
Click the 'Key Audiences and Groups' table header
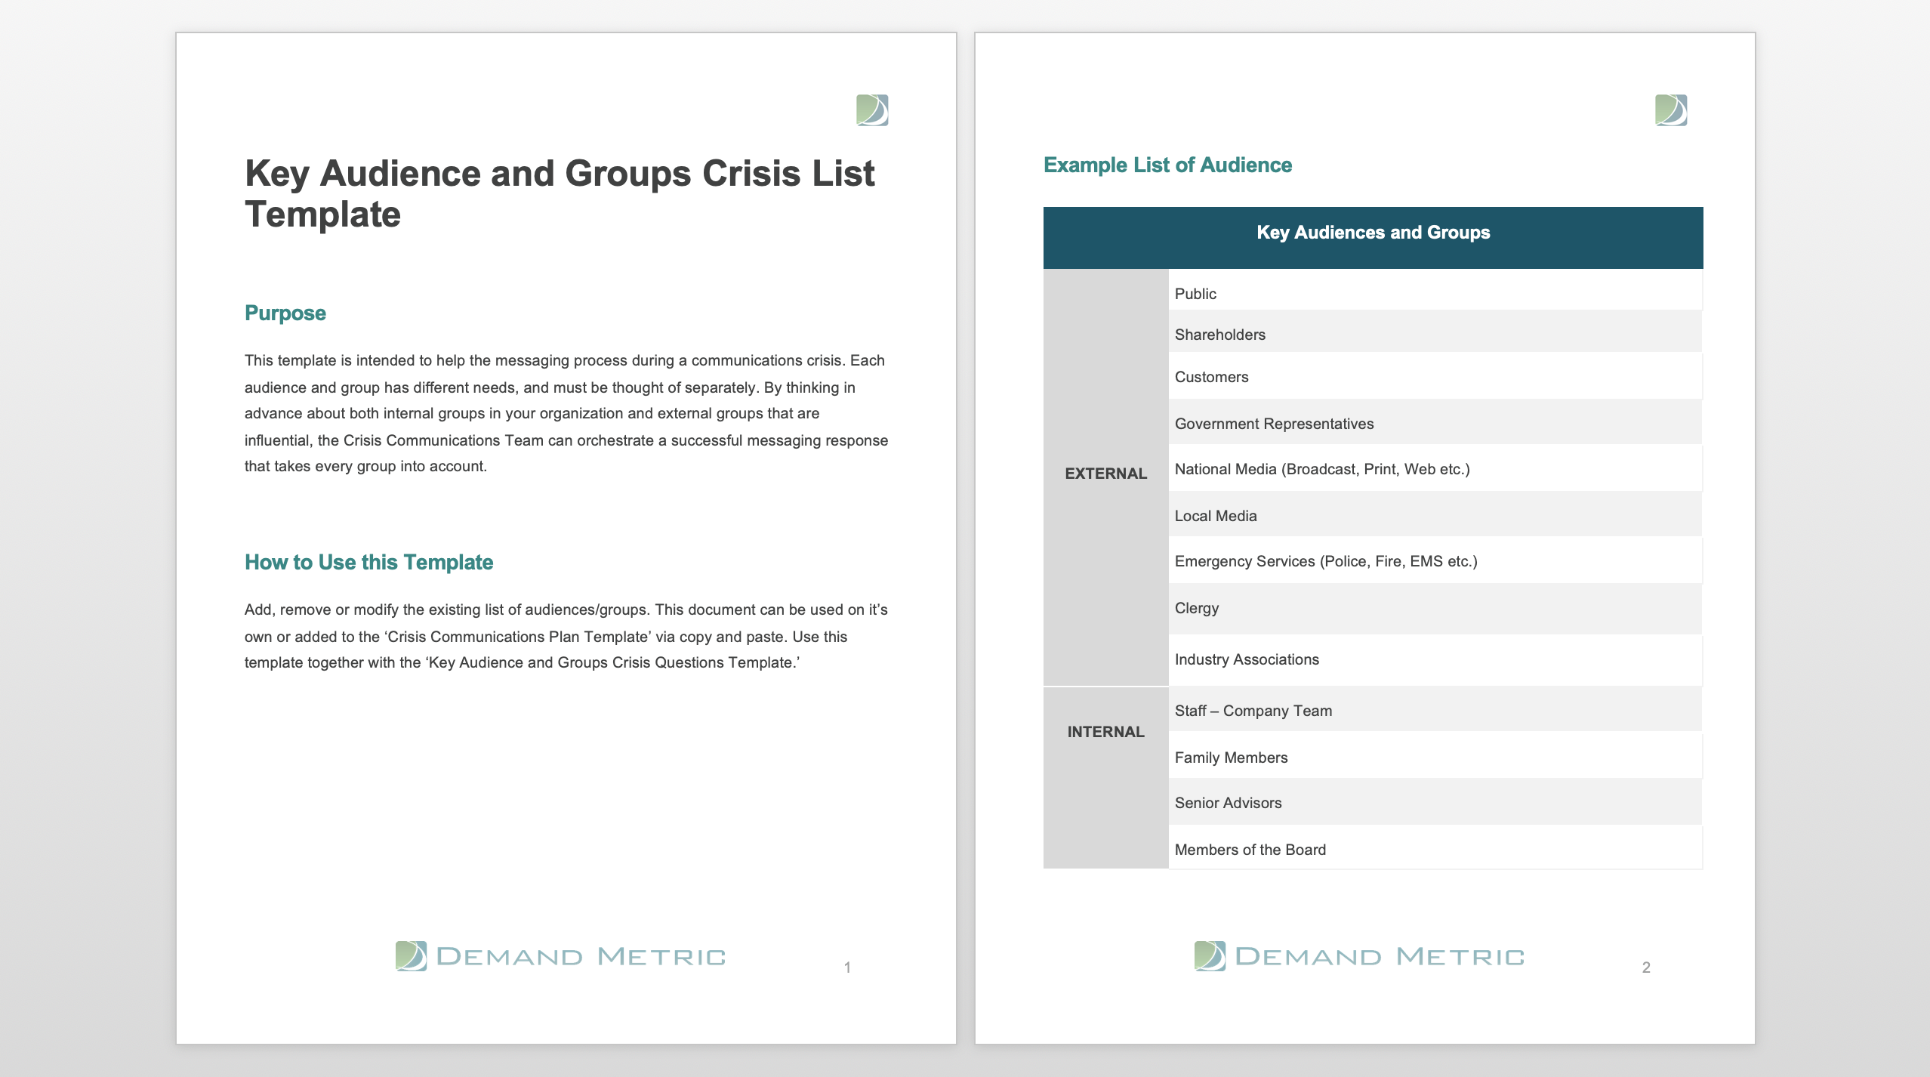click(x=1374, y=237)
